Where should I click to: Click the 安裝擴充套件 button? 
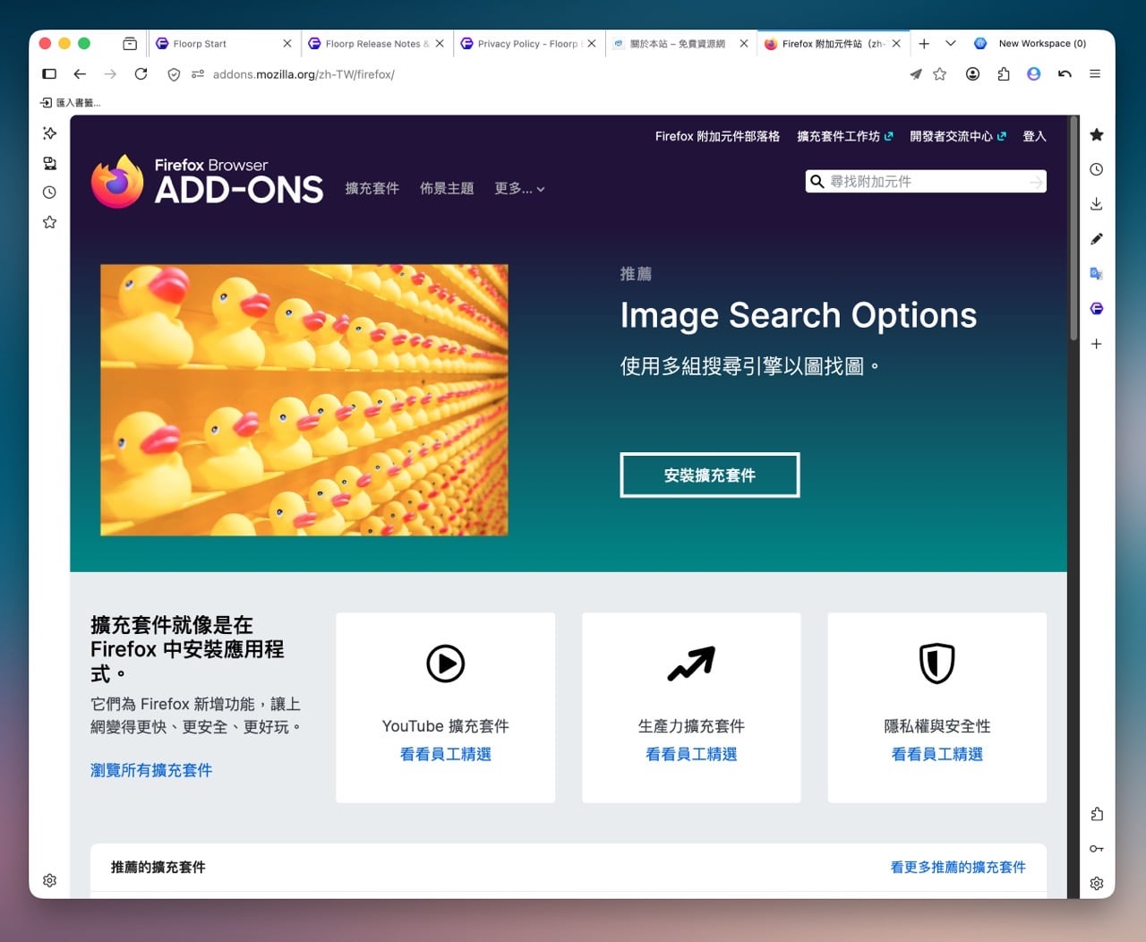click(x=710, y=475)
